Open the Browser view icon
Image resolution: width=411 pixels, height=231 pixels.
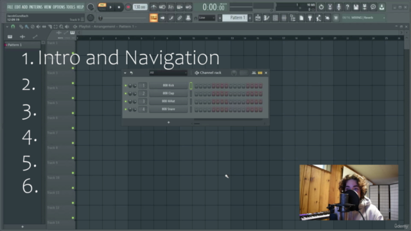point(293,18)
